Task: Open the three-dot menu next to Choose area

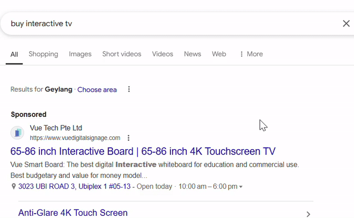Action: tap(129, 89)
